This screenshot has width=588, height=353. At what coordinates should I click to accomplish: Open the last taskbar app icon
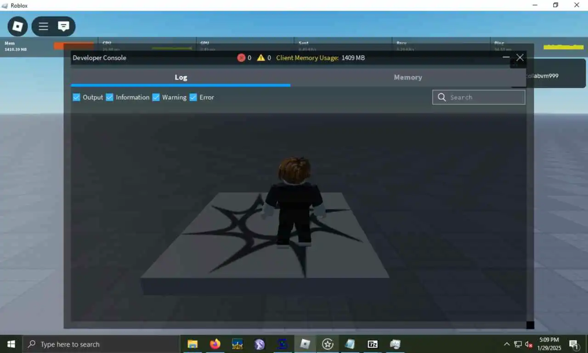[395, 344]
